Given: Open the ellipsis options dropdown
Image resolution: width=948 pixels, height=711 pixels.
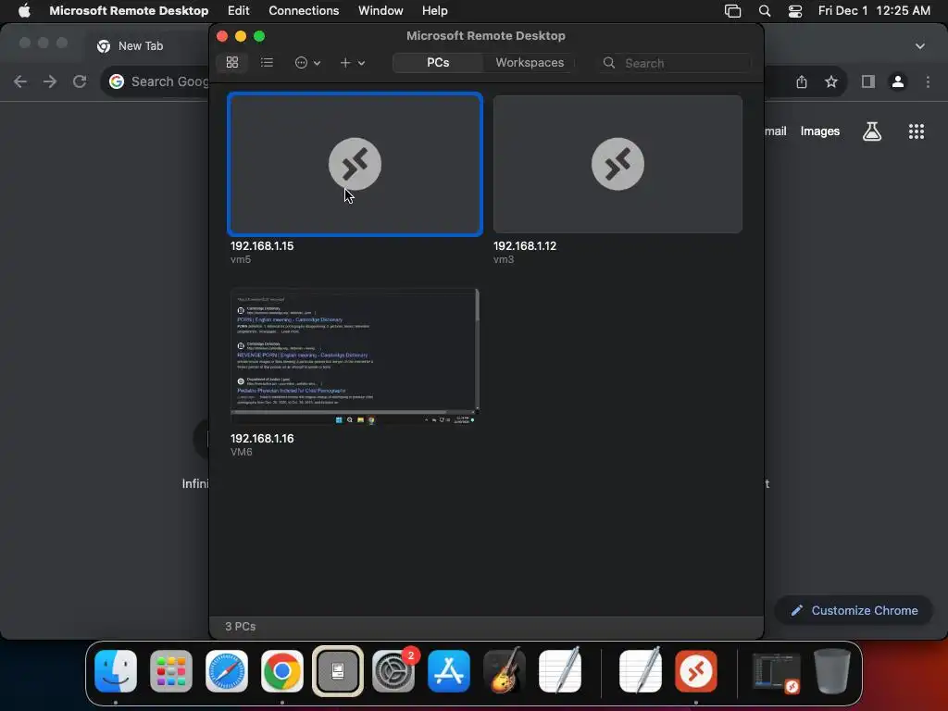Looking at the screenshot, I should pos(307,62).
